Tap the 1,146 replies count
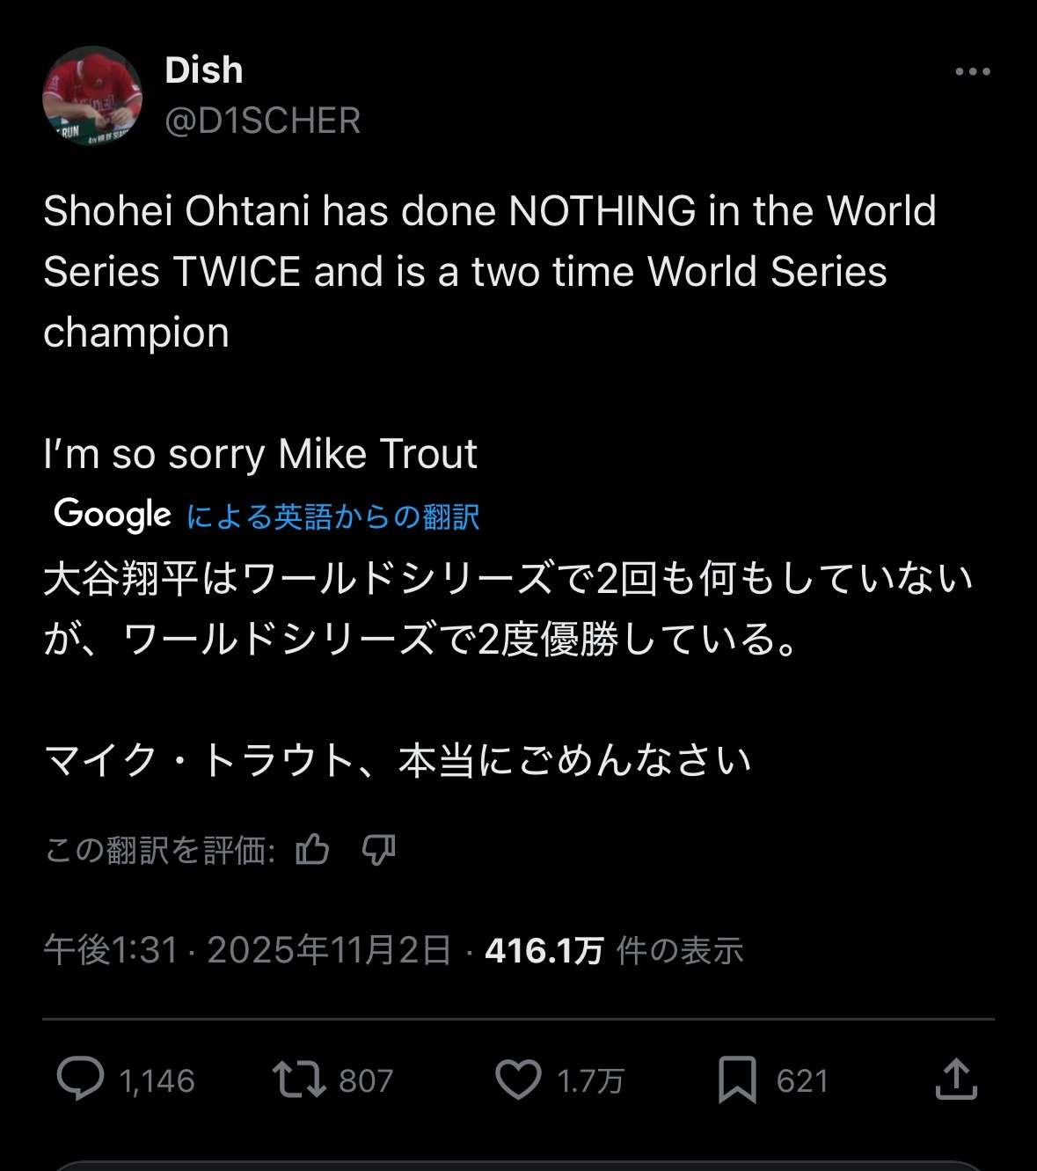Image resolution: width=1037 pixels, height=1171 pixels. click(157, 1080)
